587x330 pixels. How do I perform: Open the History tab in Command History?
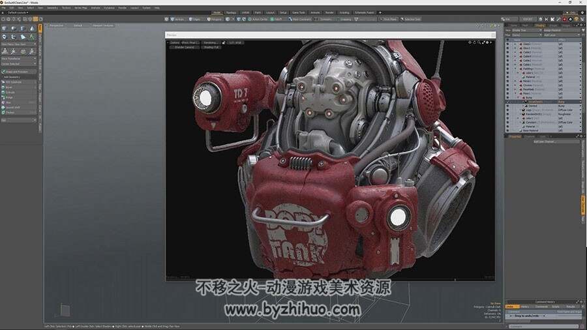[x=525, y=307]
